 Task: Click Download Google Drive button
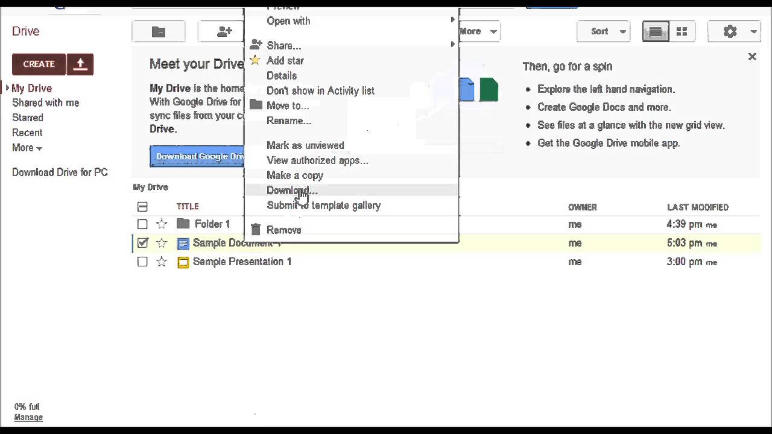tap(197, 156)
